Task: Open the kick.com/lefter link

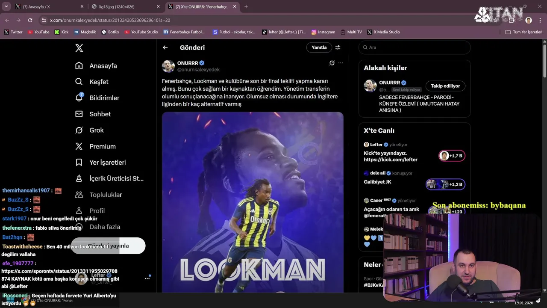Action: tap(391, 160)
